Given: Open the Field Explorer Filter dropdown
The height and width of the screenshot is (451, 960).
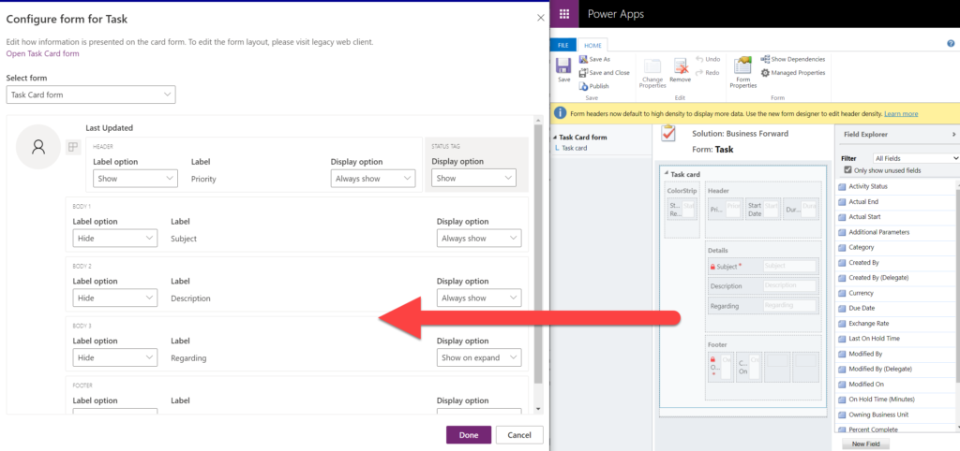Looking at the screenshot, I should (x=916, y=158).
